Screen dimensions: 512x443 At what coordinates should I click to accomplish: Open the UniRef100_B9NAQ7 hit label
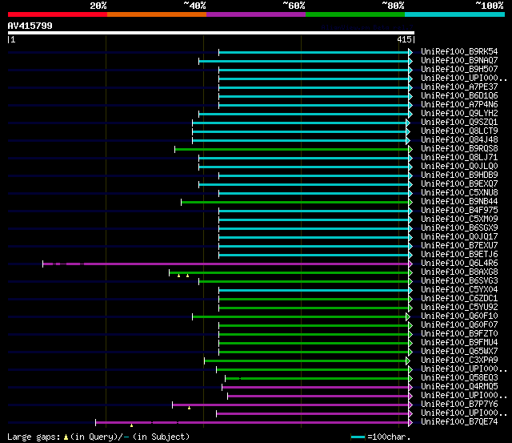coord(459,61)
